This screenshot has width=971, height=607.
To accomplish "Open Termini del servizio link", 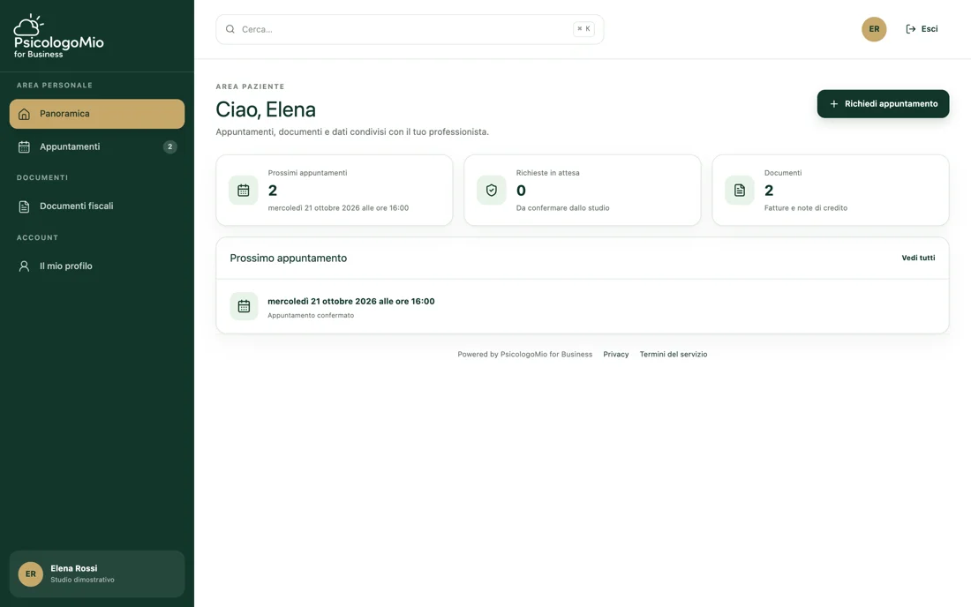I will pyautogui.click(x=674, y=355).
